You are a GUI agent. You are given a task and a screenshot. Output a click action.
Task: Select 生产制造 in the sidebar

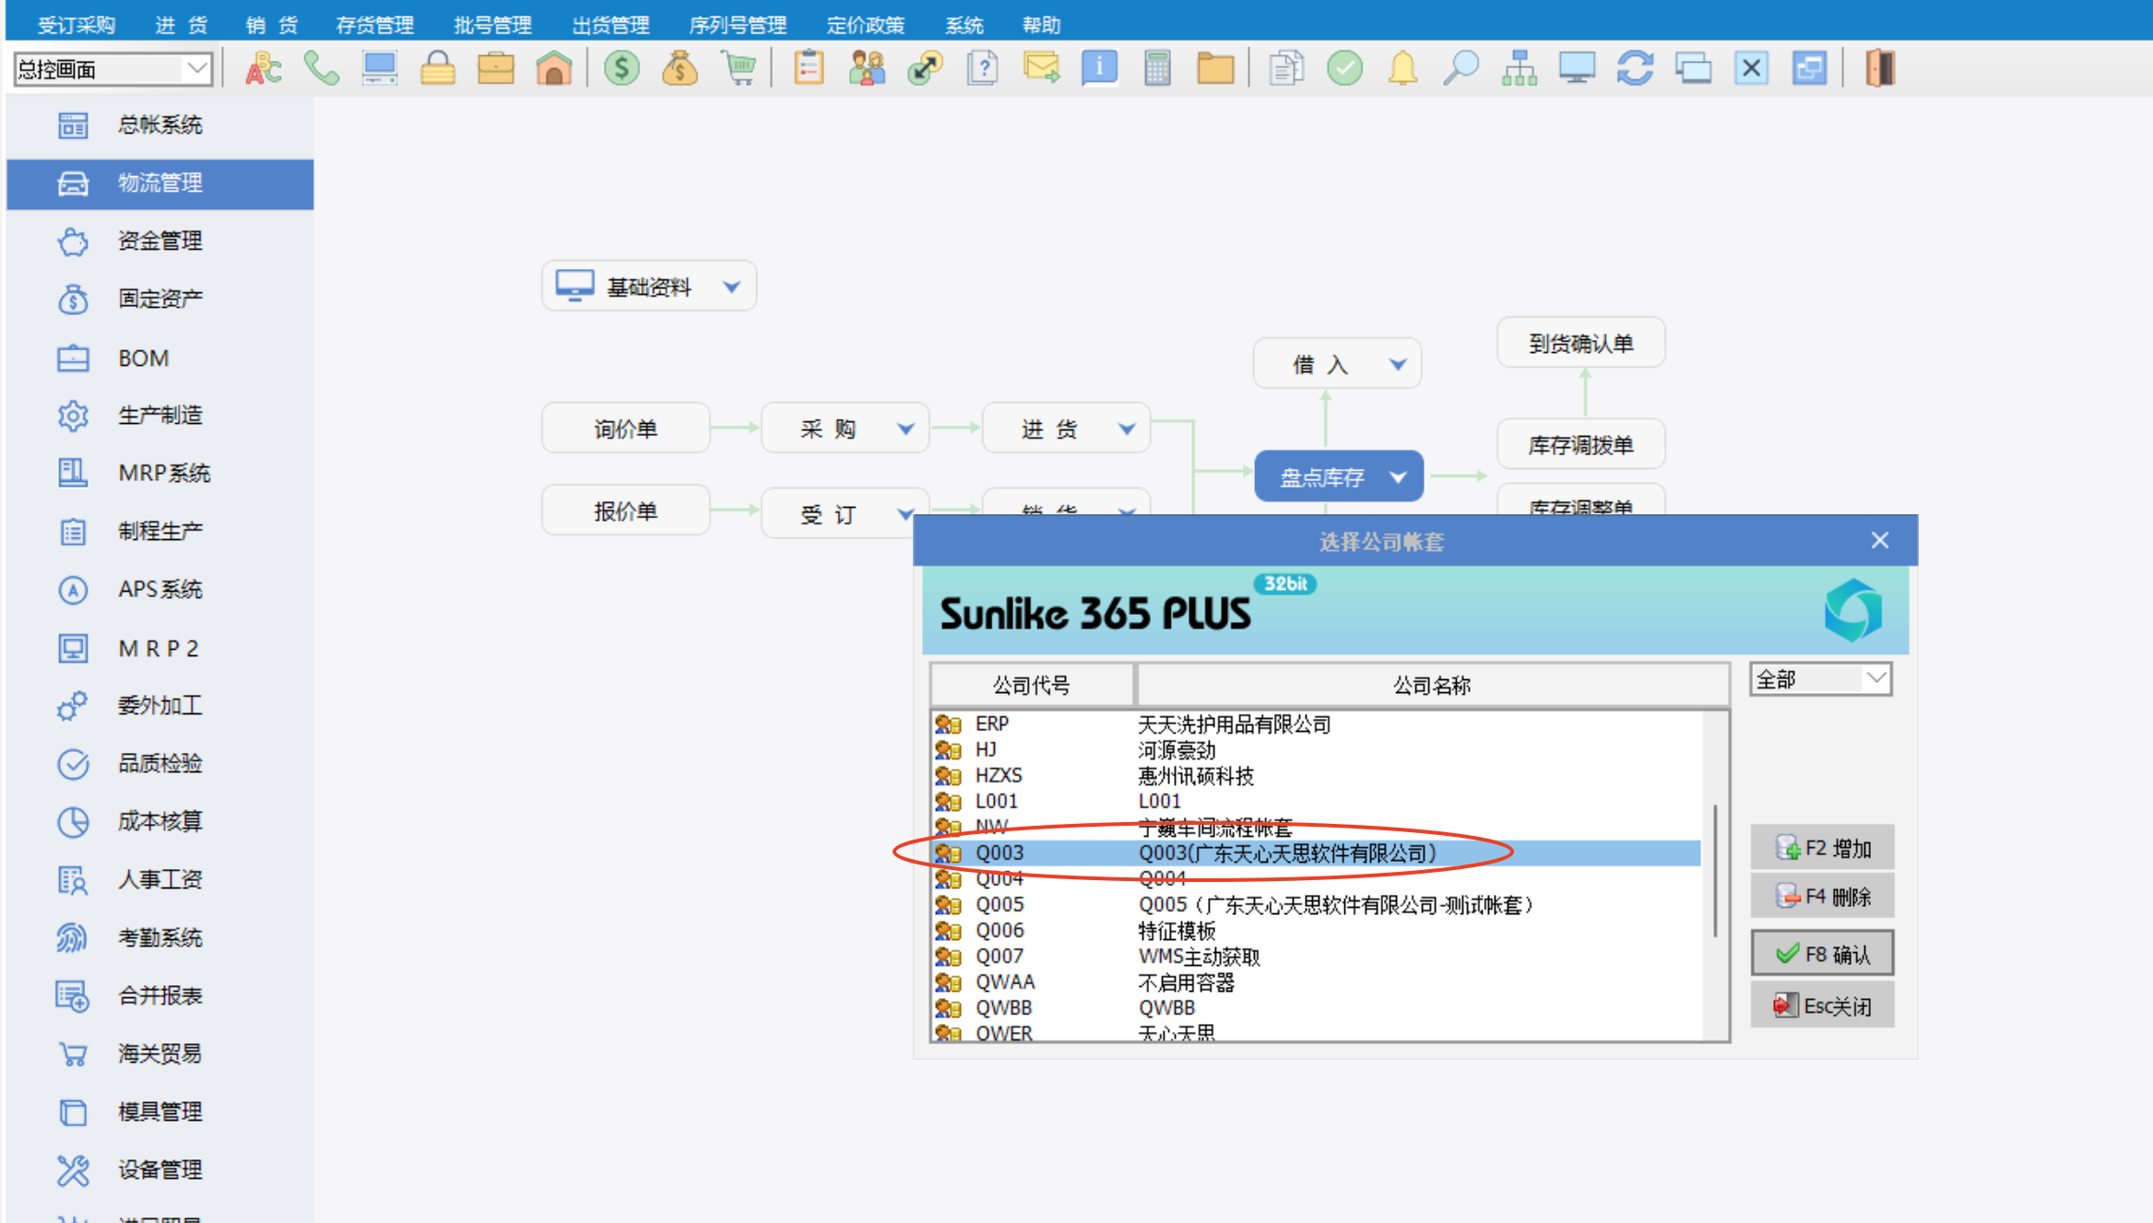click(160, 415)
